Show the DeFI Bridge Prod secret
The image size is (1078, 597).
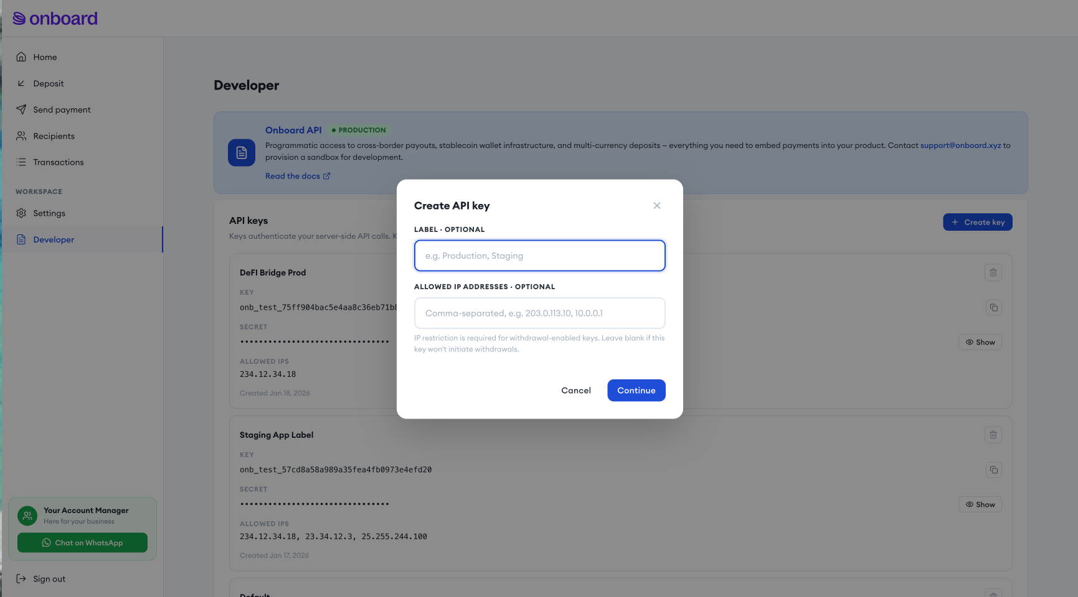980,343
